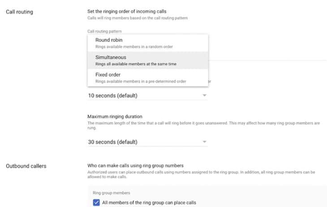The width and height of the screenshot is (327, 207).
Task: Click 'Rings all available members at the same time'
Action: point(136,64)
